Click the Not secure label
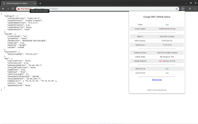The width and height of the screenshot is (198, 124). coord(26,9)
